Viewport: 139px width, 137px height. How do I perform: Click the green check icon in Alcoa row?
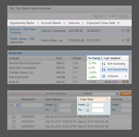pyautogui.click(x=127, y=82)
